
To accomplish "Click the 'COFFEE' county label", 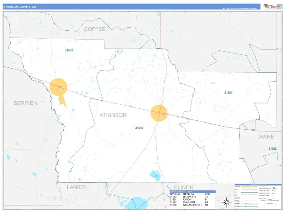I will pos(94,29).
